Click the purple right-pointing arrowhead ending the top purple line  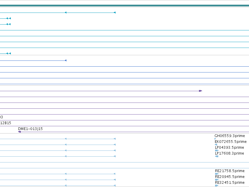click(x=200, y=91)
